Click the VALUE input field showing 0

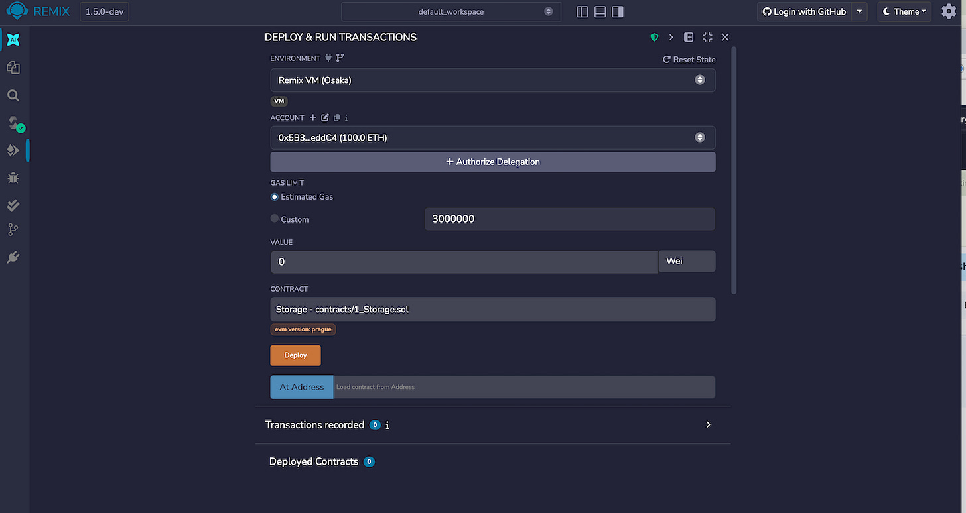(x=464, y=262)
